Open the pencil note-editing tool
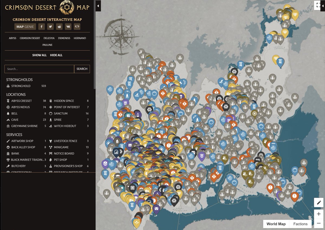 click(x=319, y=202)
